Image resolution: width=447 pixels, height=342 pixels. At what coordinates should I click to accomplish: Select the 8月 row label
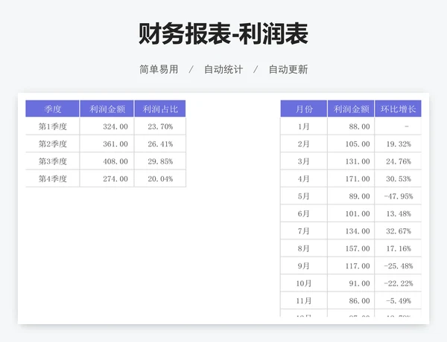pos(304,248)
